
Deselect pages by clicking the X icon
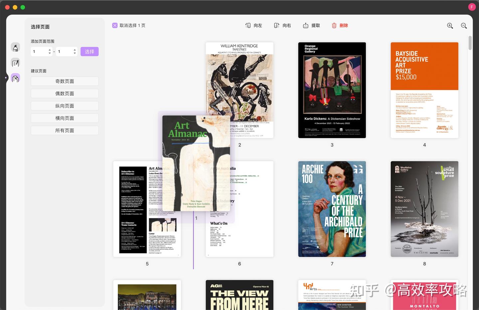pos(114,25)
